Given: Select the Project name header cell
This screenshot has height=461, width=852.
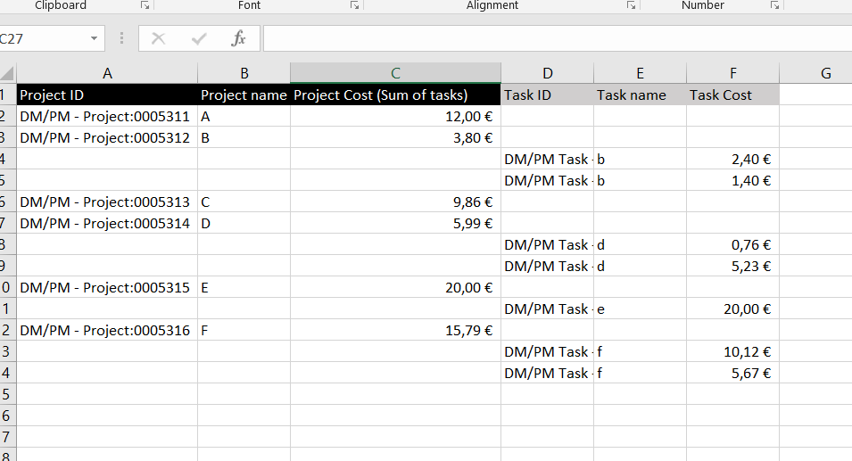Looking at the screenshot, I should (244, 95).
